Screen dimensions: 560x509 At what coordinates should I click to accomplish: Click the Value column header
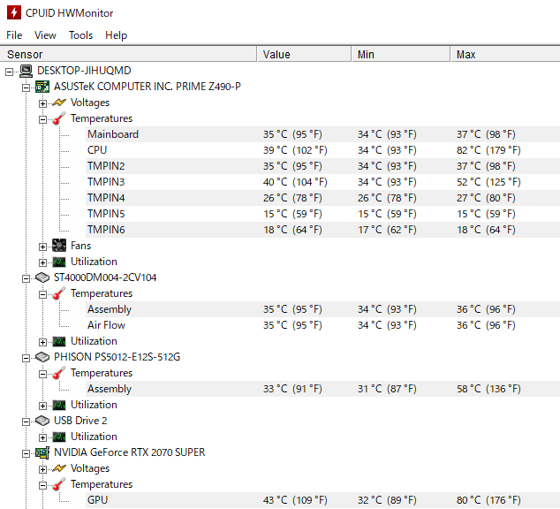tap(276, 55)
